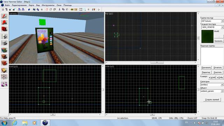Click the Применить button
The image size is (224, 126).
coord(206,68)
